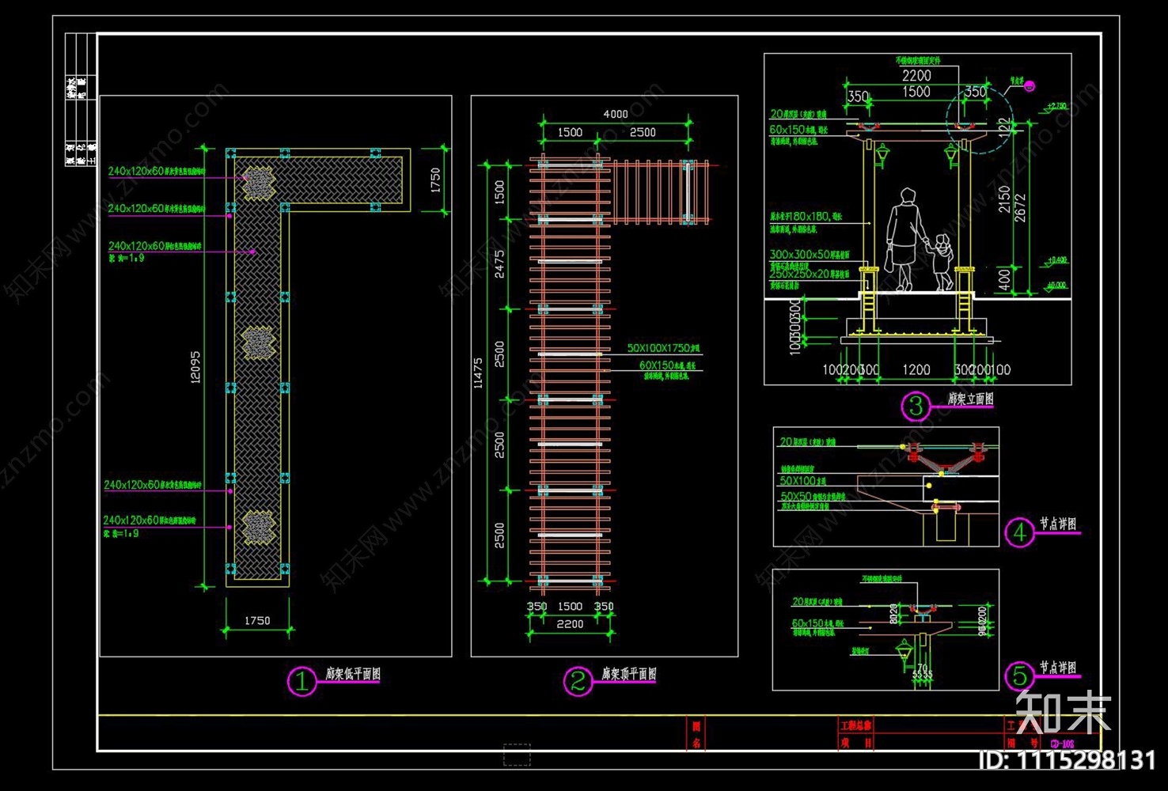Click the 11475 overall dimension in top plan
Image resolution: width=1168 pixels, height=791 pixels.
tap(478, 373)
